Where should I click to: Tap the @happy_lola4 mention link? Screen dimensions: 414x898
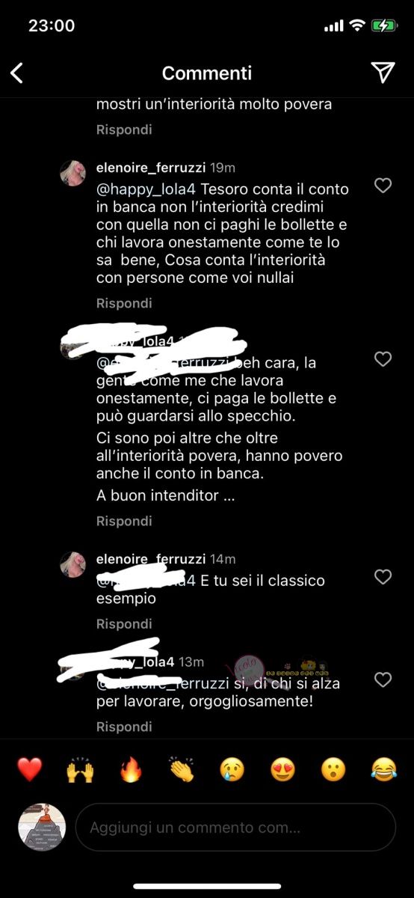tap(146, 190)
